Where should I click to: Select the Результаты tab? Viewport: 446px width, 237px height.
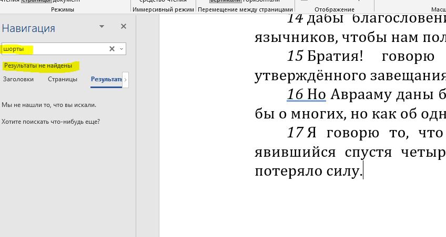tap(106, 79)
